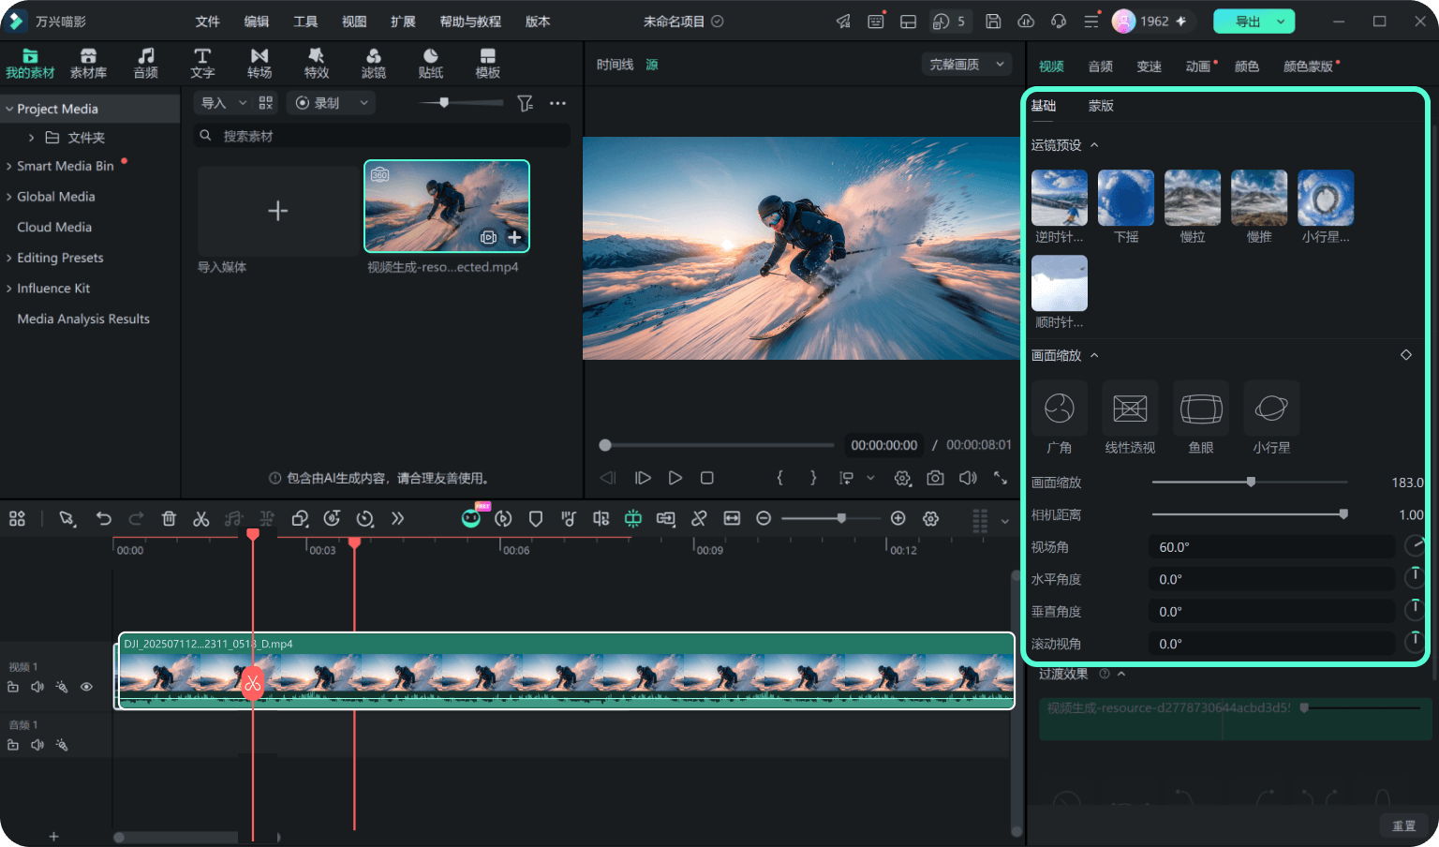
Task: Collapse the 运镜预设 section
Action: [1094, 145]
